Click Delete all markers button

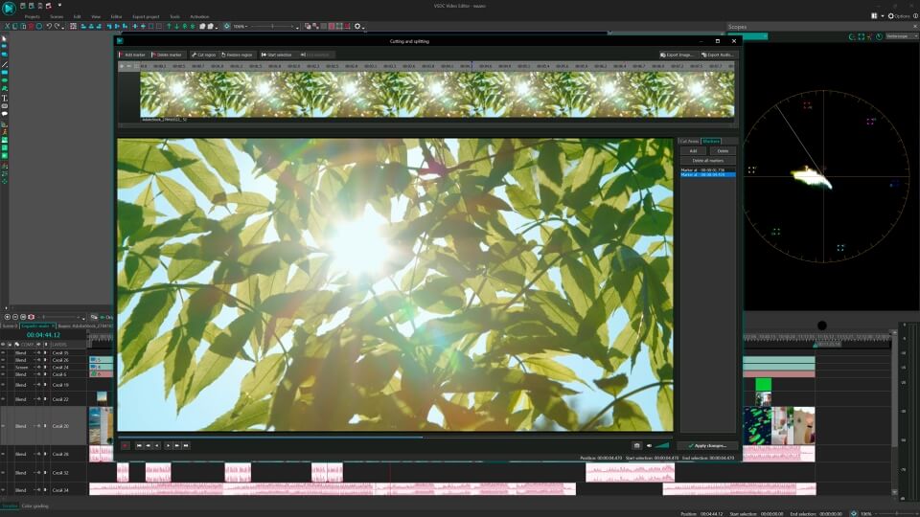point(706,160)
